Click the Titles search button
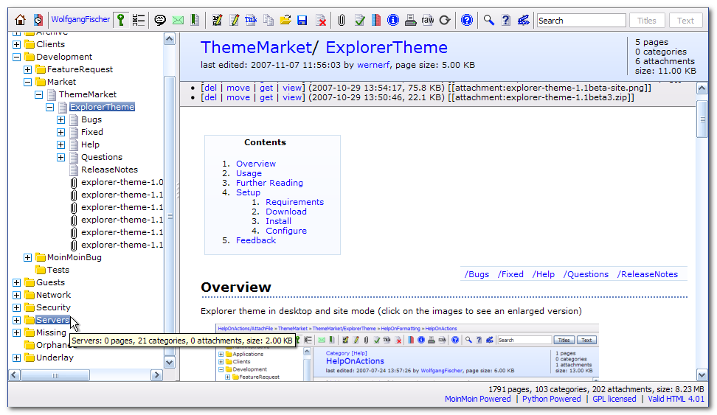 pyautogui.click(x=646, y=21)
